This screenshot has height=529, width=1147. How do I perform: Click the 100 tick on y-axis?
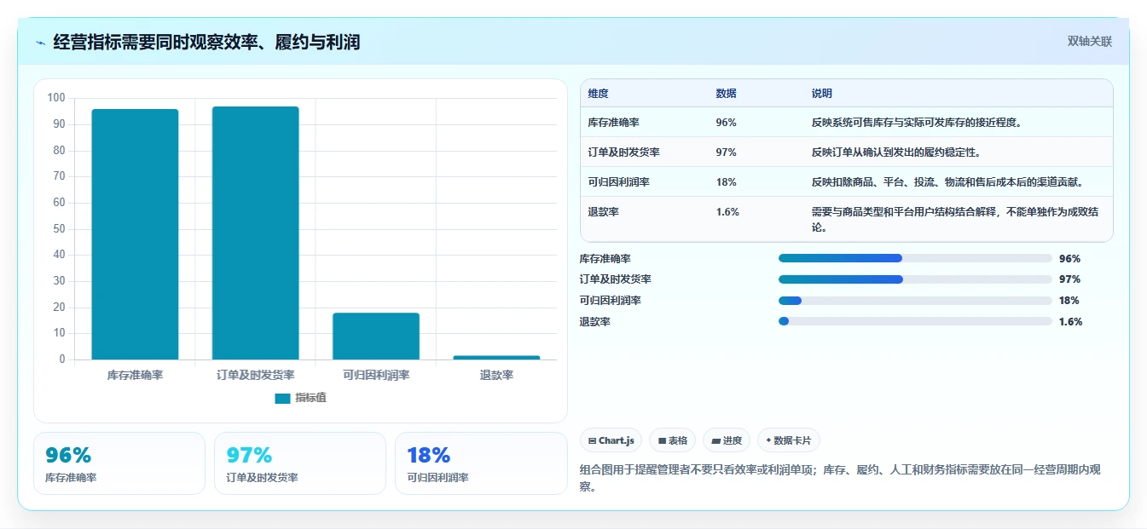click(x=56, y=98)
